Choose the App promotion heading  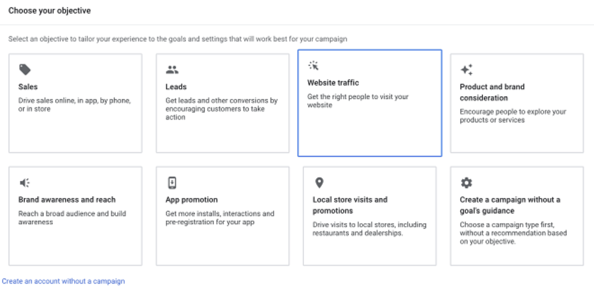pos(191,200)
